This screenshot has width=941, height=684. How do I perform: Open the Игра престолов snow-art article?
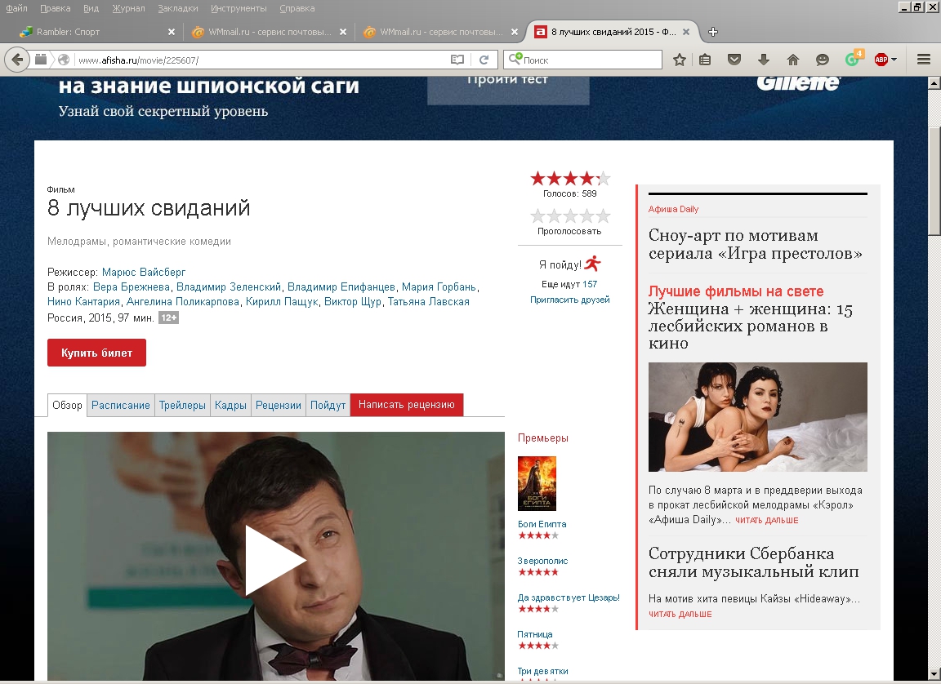(x=755, y=244)
